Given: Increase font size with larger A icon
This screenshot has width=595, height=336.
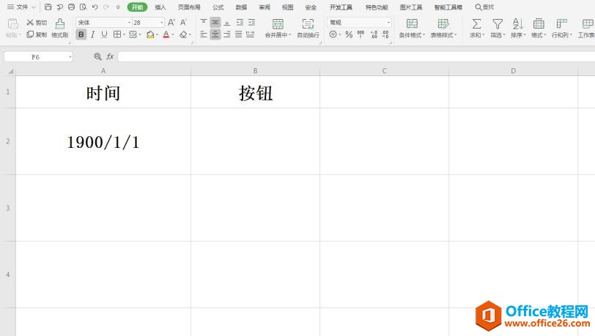Looking at the screenshot, I should click(x=171, y=23).
